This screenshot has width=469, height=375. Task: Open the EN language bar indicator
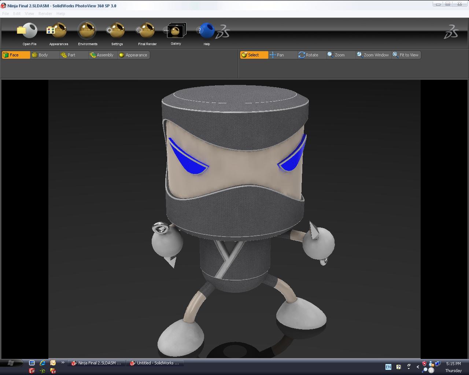(388, 367)
